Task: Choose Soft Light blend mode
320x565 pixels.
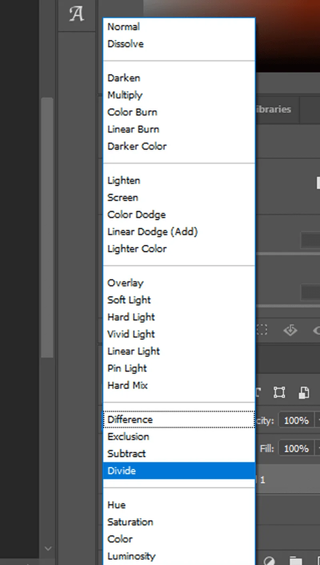Action: pos(179,300)
